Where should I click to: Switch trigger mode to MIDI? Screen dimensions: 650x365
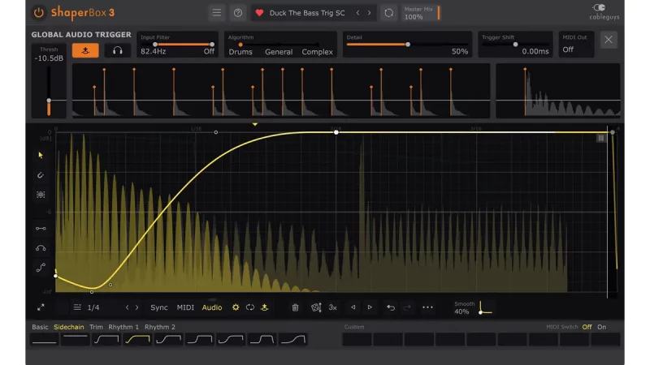point(185,307)
